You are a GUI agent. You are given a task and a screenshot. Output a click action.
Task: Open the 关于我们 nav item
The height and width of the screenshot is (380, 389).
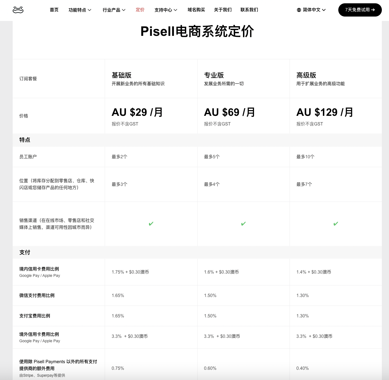point(223,10)
